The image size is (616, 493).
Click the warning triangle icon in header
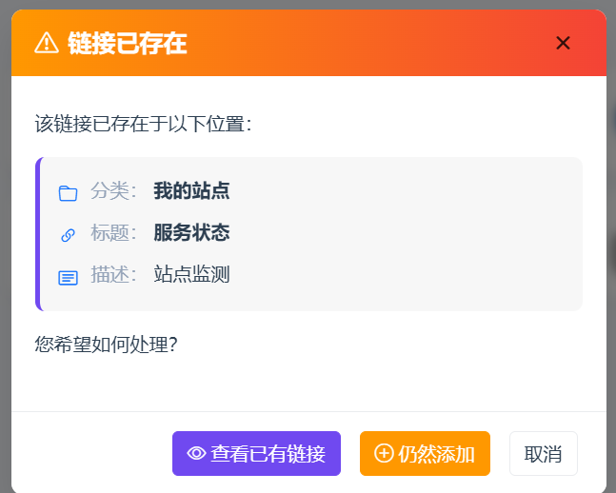click(x=47, y=43)
